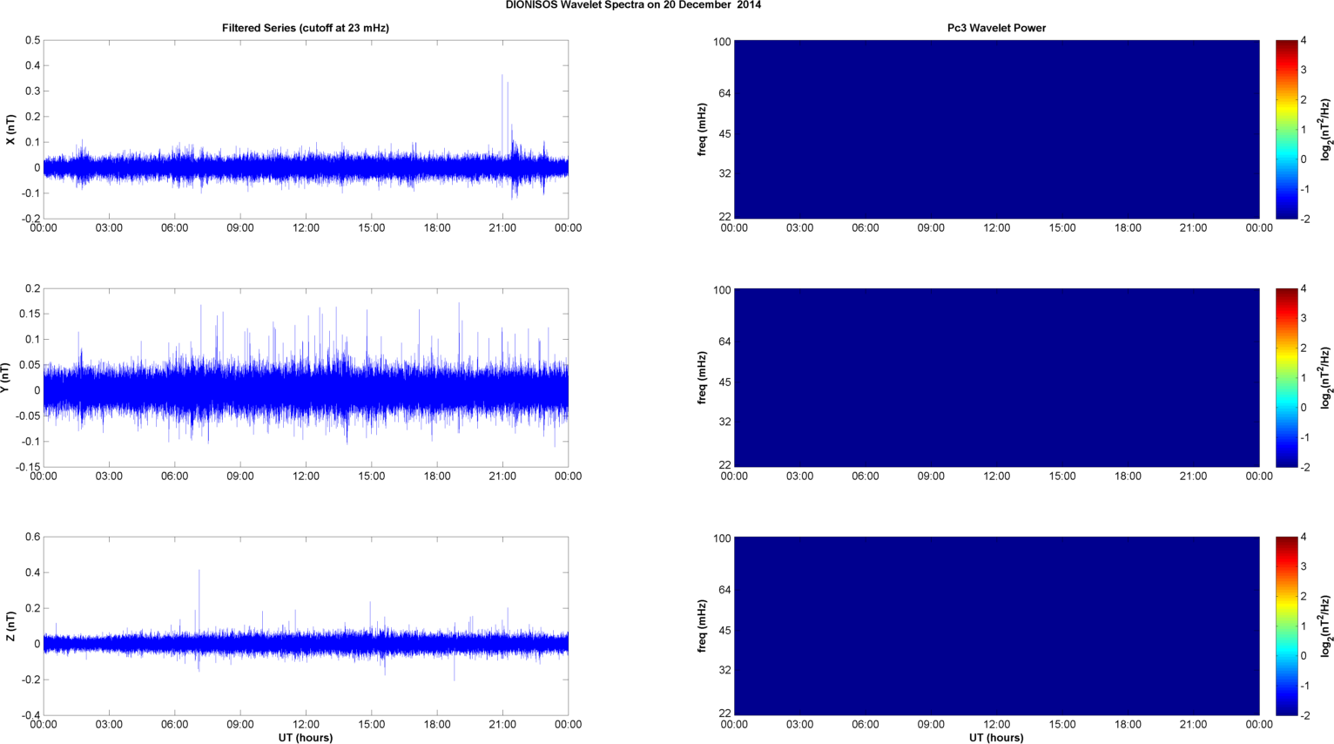1334x744 pixels.
Task: Click 'UT (hours)' label under the bottom wavelet panel
Action: click(996, 738)
